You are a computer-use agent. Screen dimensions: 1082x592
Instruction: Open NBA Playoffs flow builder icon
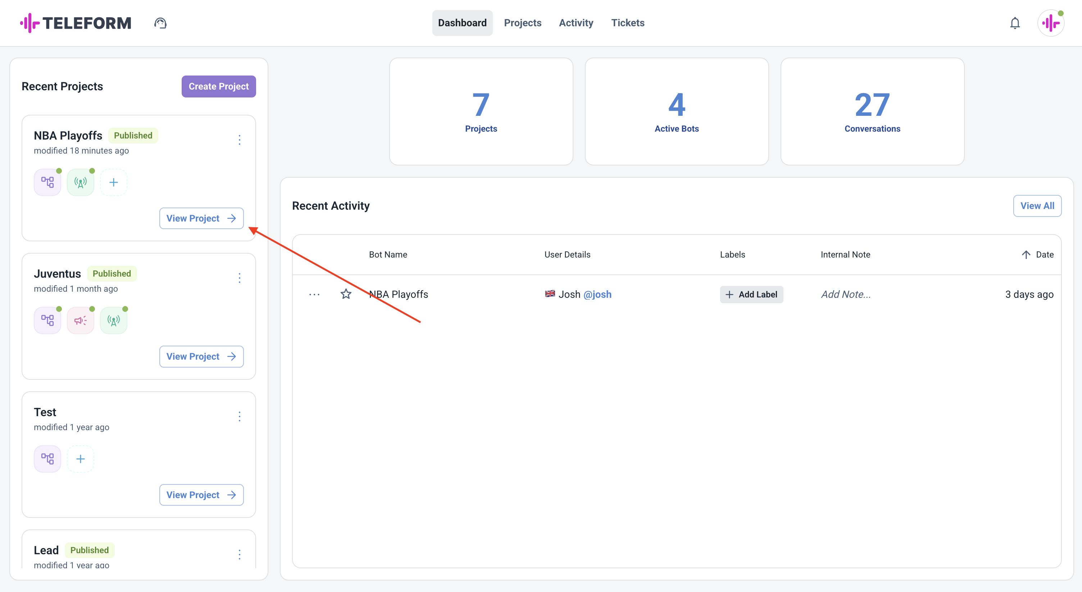(47, 182)
